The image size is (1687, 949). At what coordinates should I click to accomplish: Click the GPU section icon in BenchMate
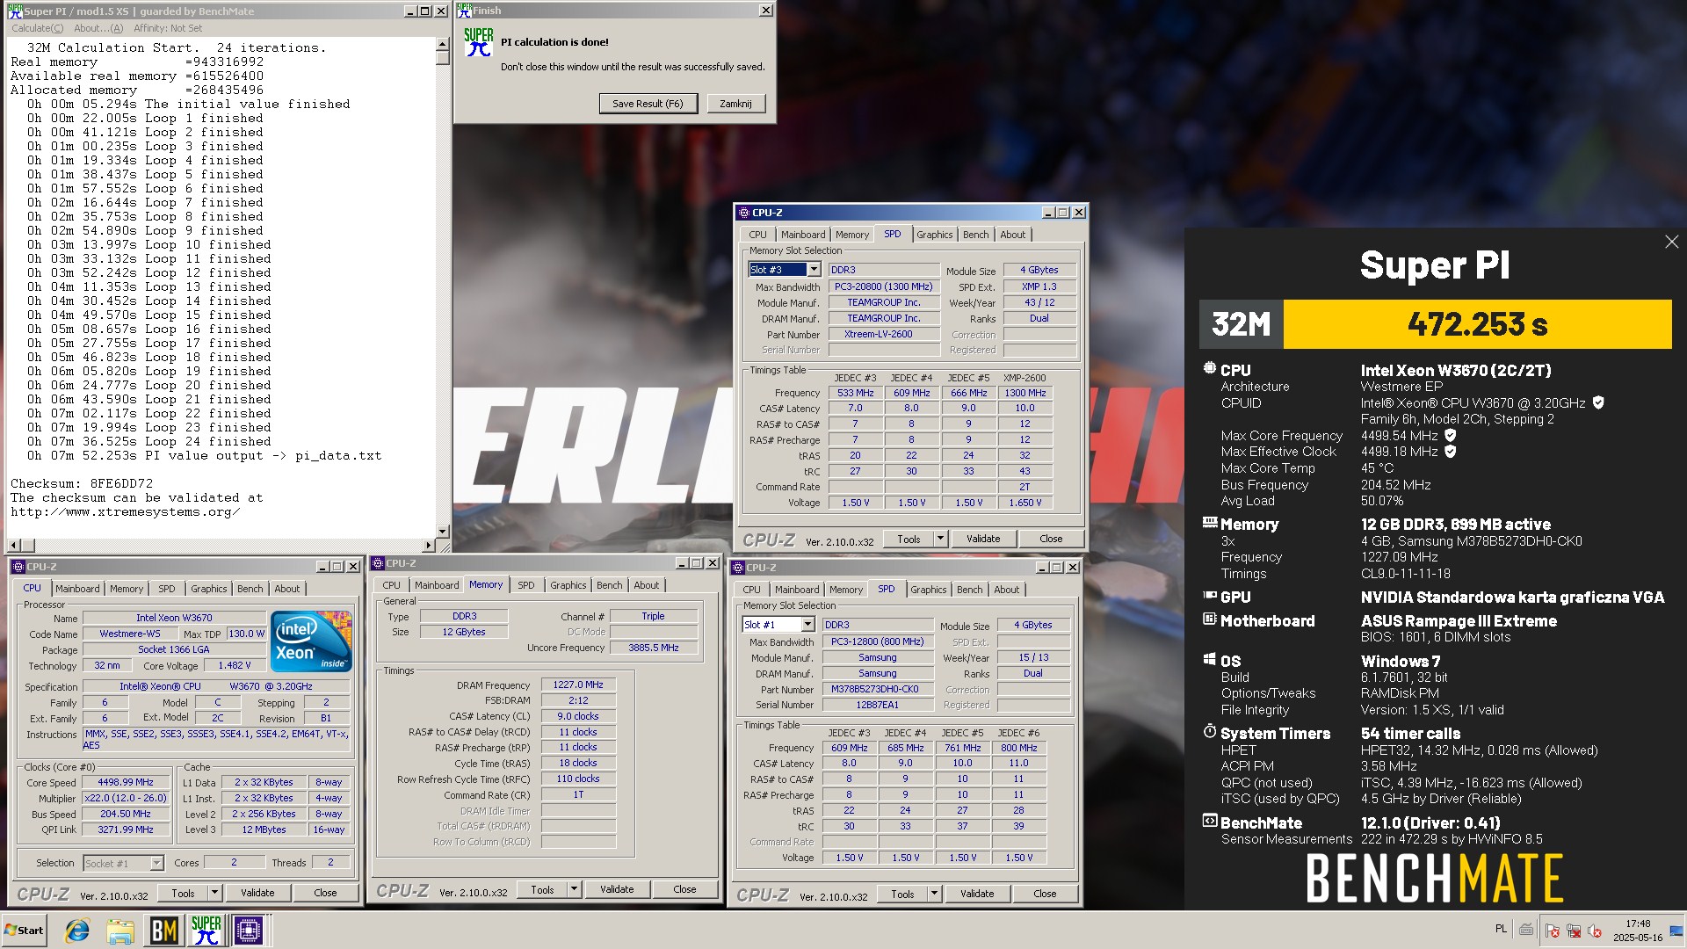click(x=1210, y=596)
